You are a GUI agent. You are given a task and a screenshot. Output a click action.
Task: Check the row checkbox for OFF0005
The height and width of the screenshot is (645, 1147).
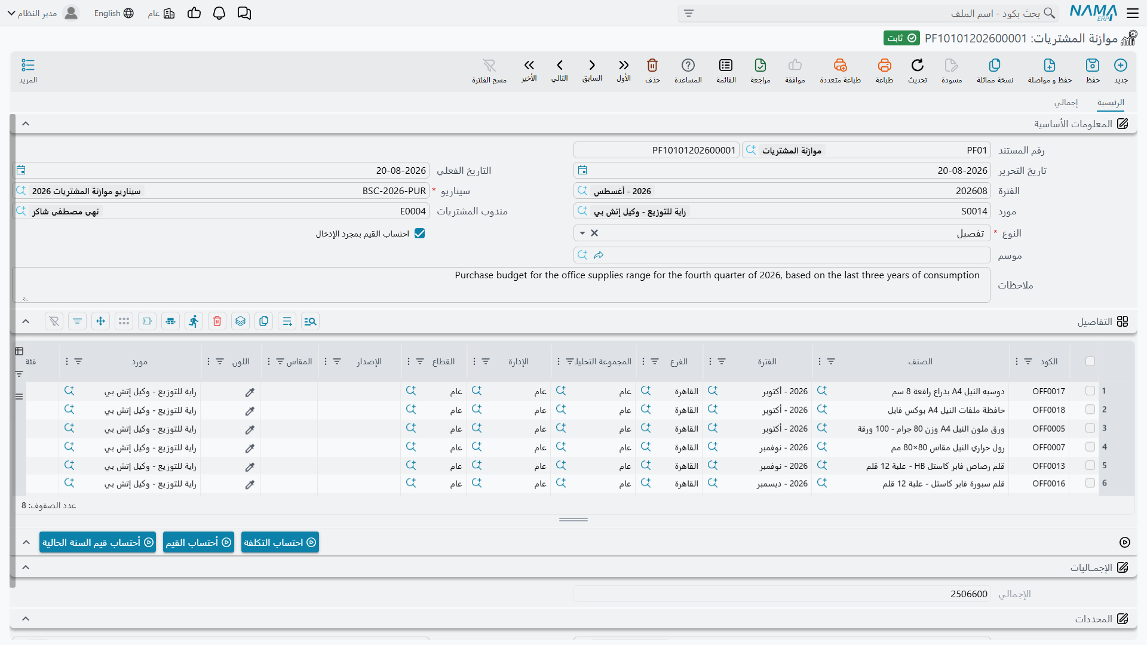(1090, 428)
